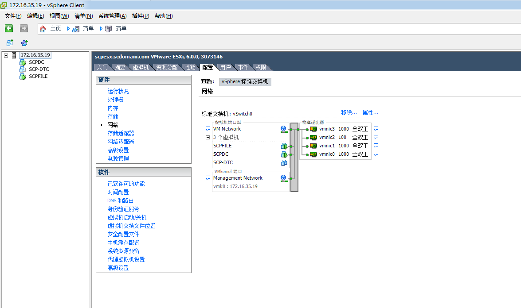Screen dimensions: 521x308
Task: Click the vSphere 标准交换机 view button
Action: point(245,81)
